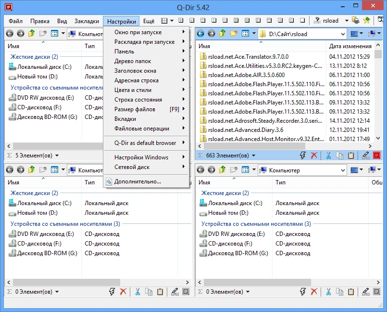This screenshot has width=387, height=312.
Task: Select Q-Dir as default browser menu item
Action: coord(145,143)
